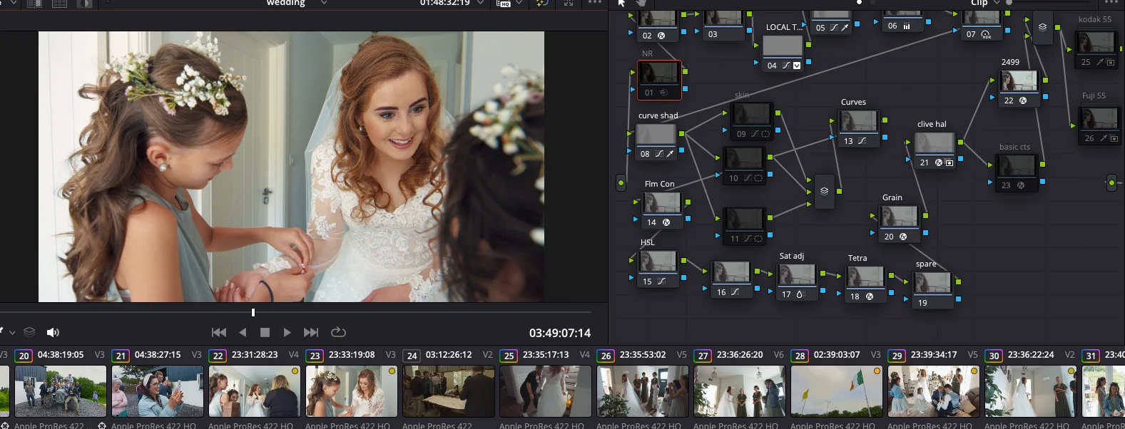Mute viewer audio with speaker icon

click(53, 332)
